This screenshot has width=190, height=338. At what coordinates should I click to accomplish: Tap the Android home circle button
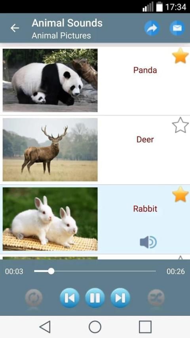click(x=95, y=327)
